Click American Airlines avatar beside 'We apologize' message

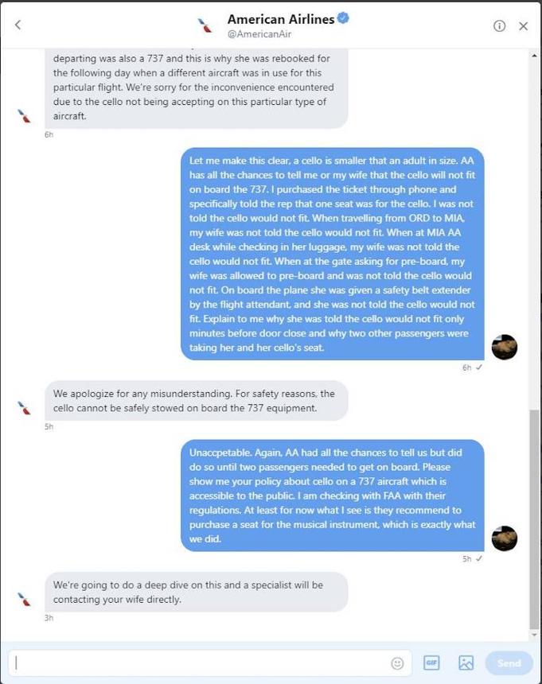[24, 408]
